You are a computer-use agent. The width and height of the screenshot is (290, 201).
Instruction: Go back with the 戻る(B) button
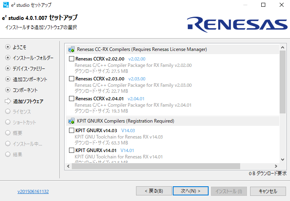[x=154, y=191]
